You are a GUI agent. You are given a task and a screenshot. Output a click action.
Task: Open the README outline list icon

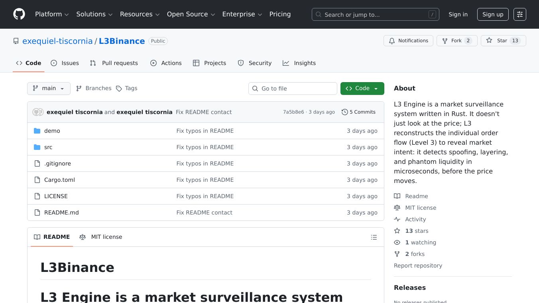pos(374,237)
